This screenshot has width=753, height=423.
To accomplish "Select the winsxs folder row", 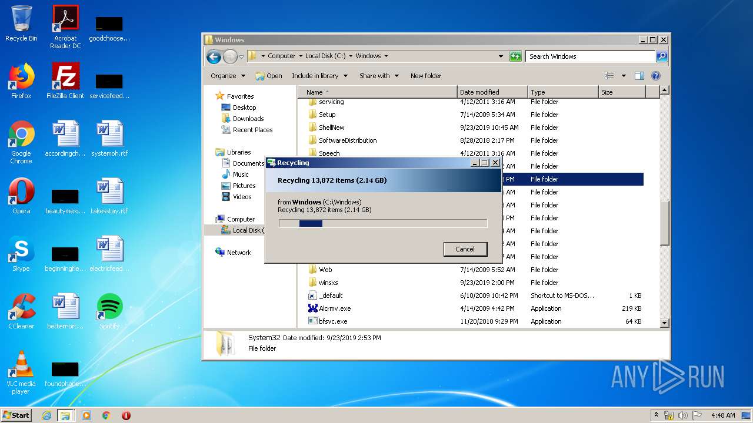I will (475, 283).
